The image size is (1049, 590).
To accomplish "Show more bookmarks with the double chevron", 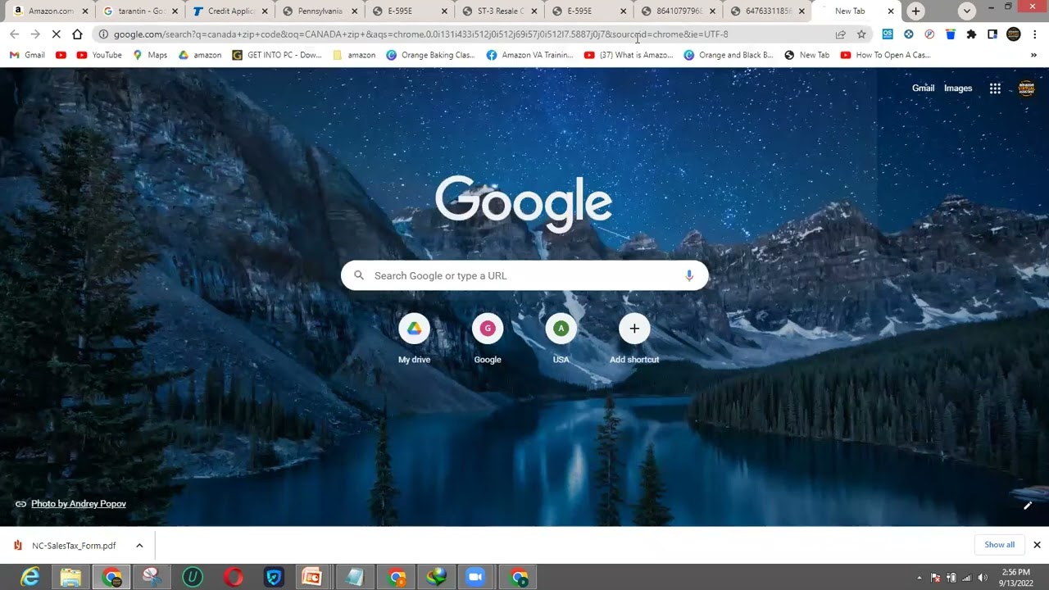I will point(1033,55).
